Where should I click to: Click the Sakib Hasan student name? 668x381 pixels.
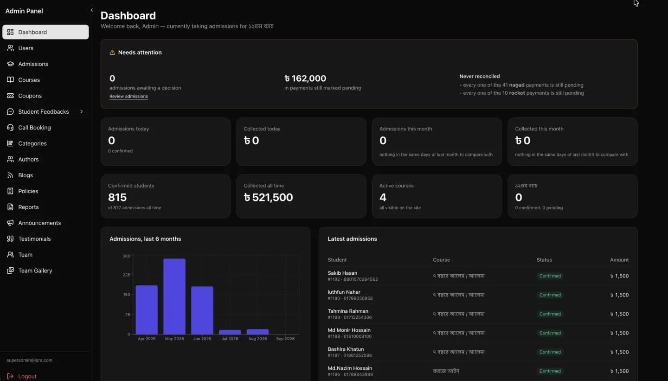click(x=342, y=273)
